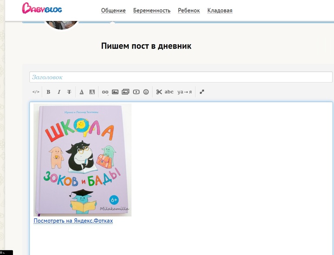Apply strikethrough formatting

pyautogui.click(x=69, y=92)
